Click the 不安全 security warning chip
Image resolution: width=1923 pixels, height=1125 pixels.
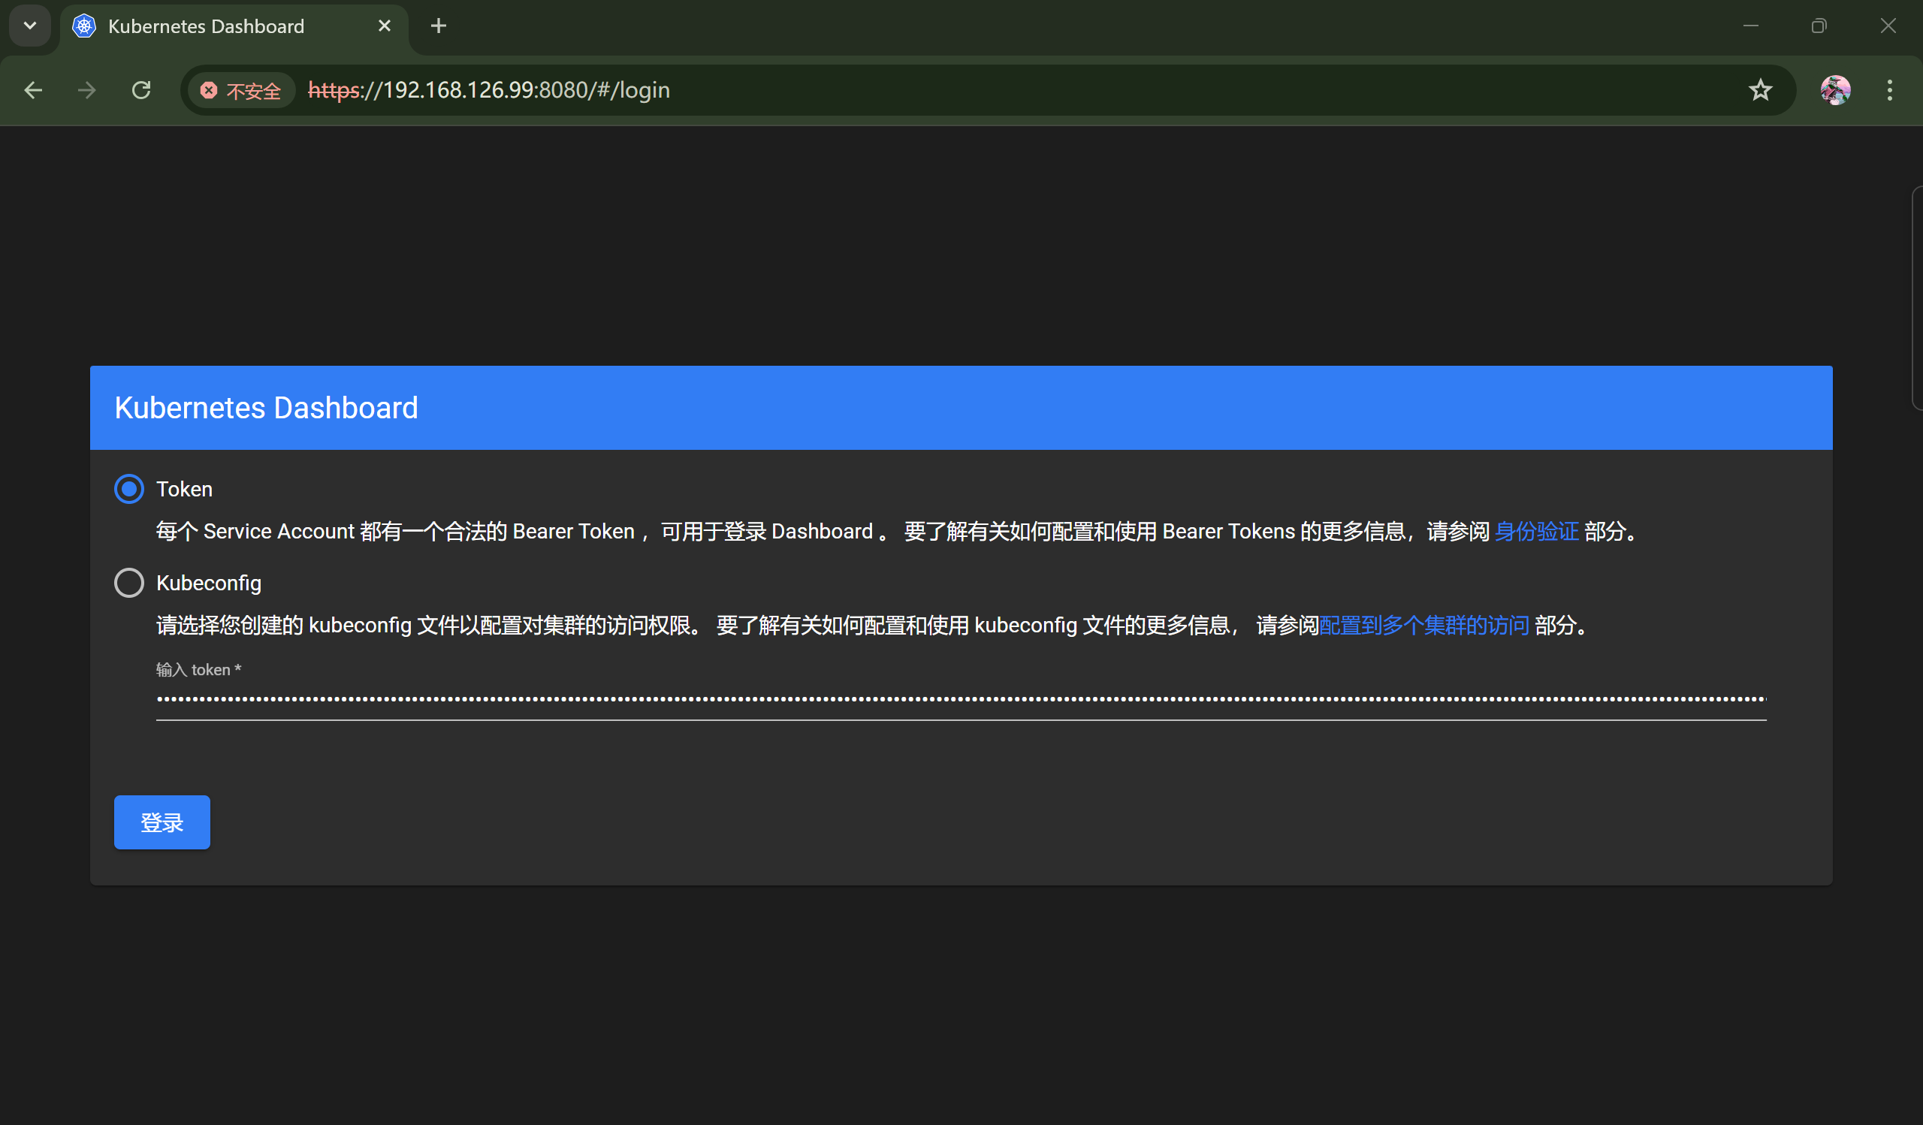coord(241,90)
